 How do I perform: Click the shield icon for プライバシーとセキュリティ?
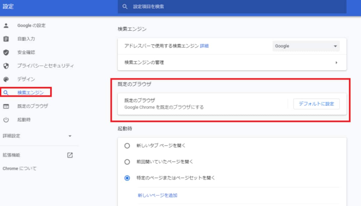tap(6, 66)
